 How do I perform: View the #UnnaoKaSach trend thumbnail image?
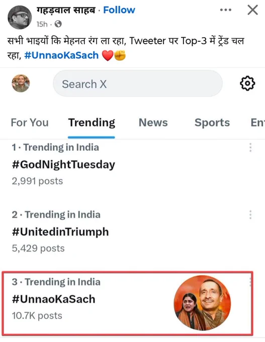click(x=203, y=303)
